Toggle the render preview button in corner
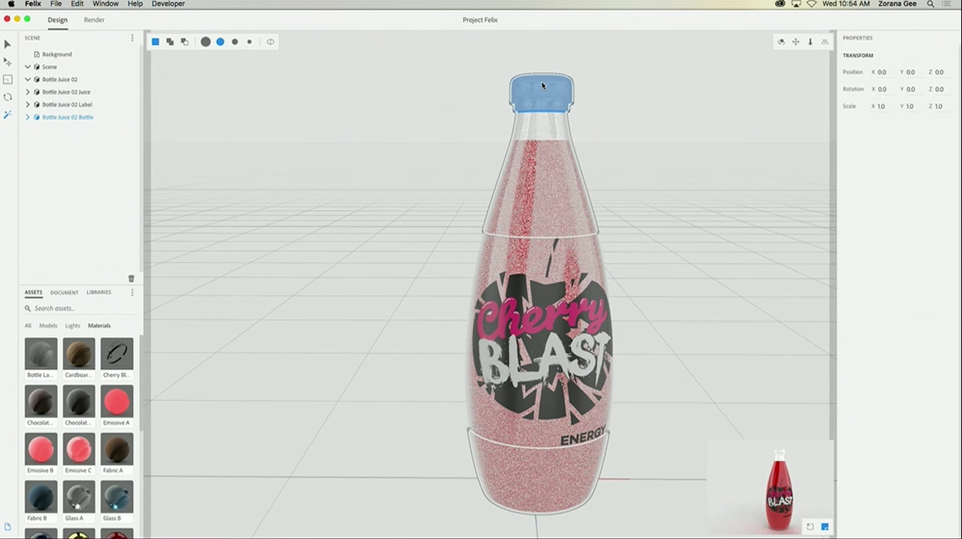962x539 pixels. tap(825, 527)
